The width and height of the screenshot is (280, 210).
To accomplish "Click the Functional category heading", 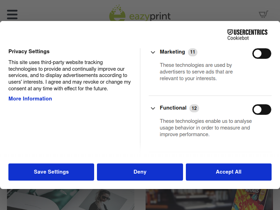I will (x=173, y=108).
